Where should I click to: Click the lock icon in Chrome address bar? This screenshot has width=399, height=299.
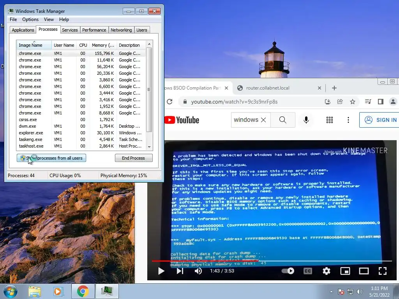point(185,102)
